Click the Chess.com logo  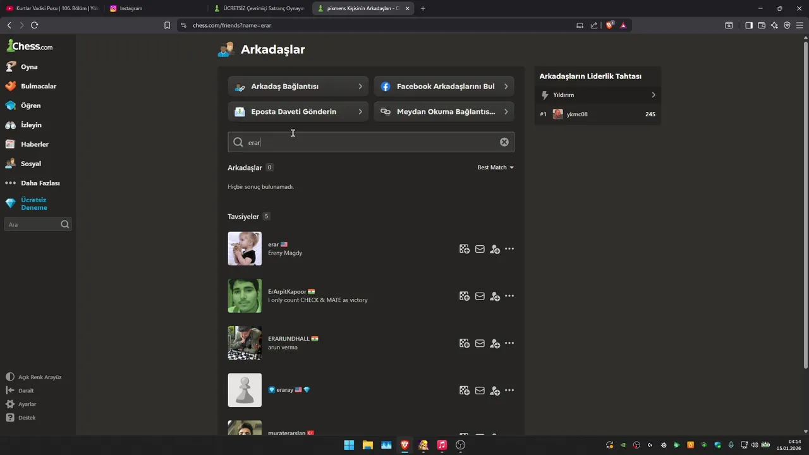(x=30, y=45)
